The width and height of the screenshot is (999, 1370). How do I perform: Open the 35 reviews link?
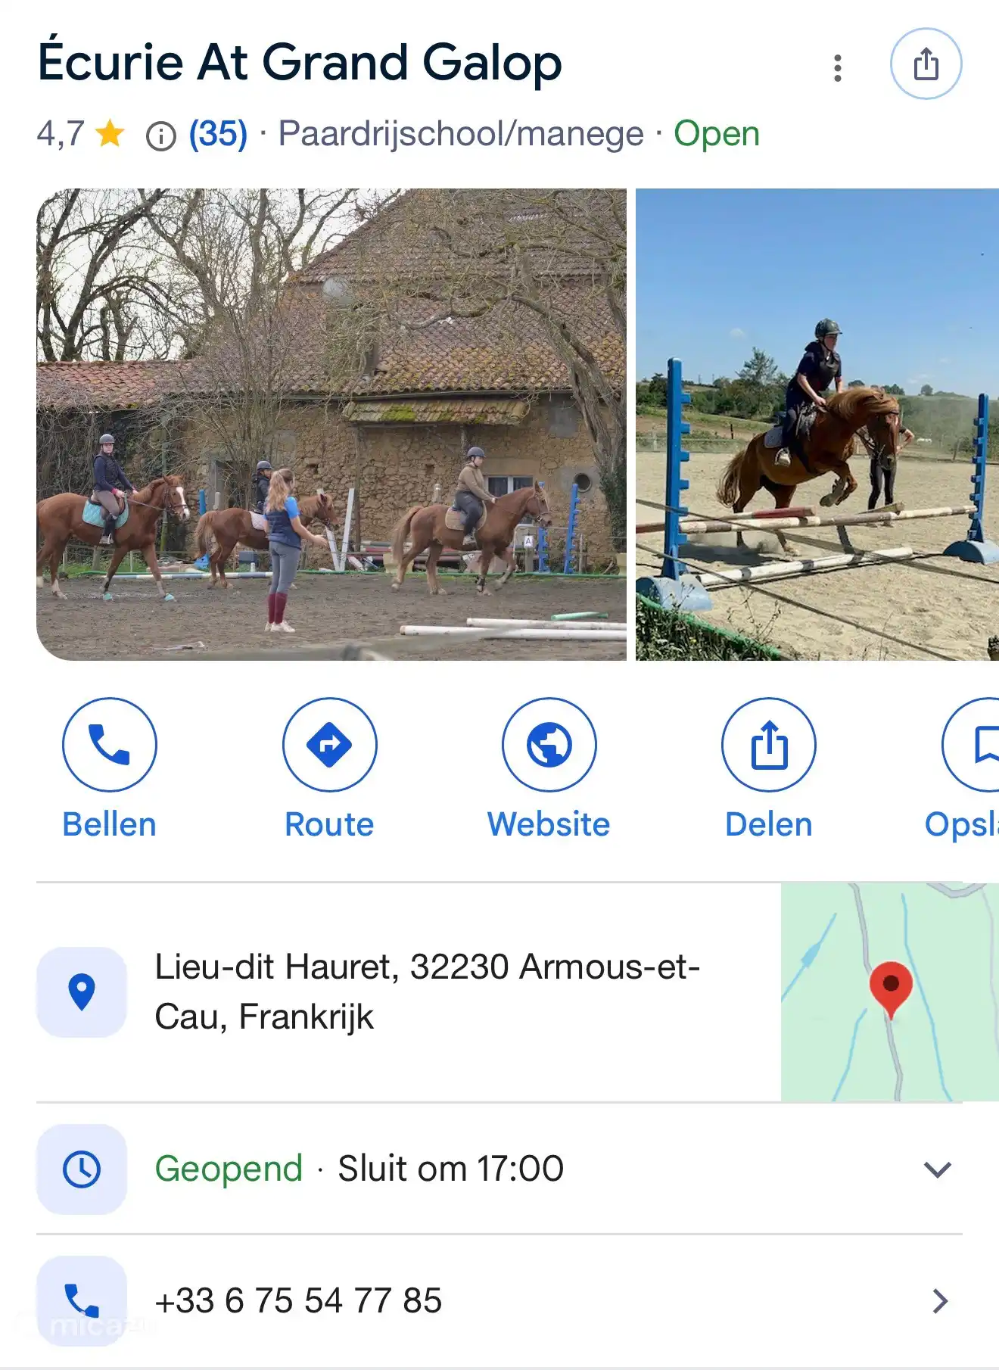click(x=218, y=134)
